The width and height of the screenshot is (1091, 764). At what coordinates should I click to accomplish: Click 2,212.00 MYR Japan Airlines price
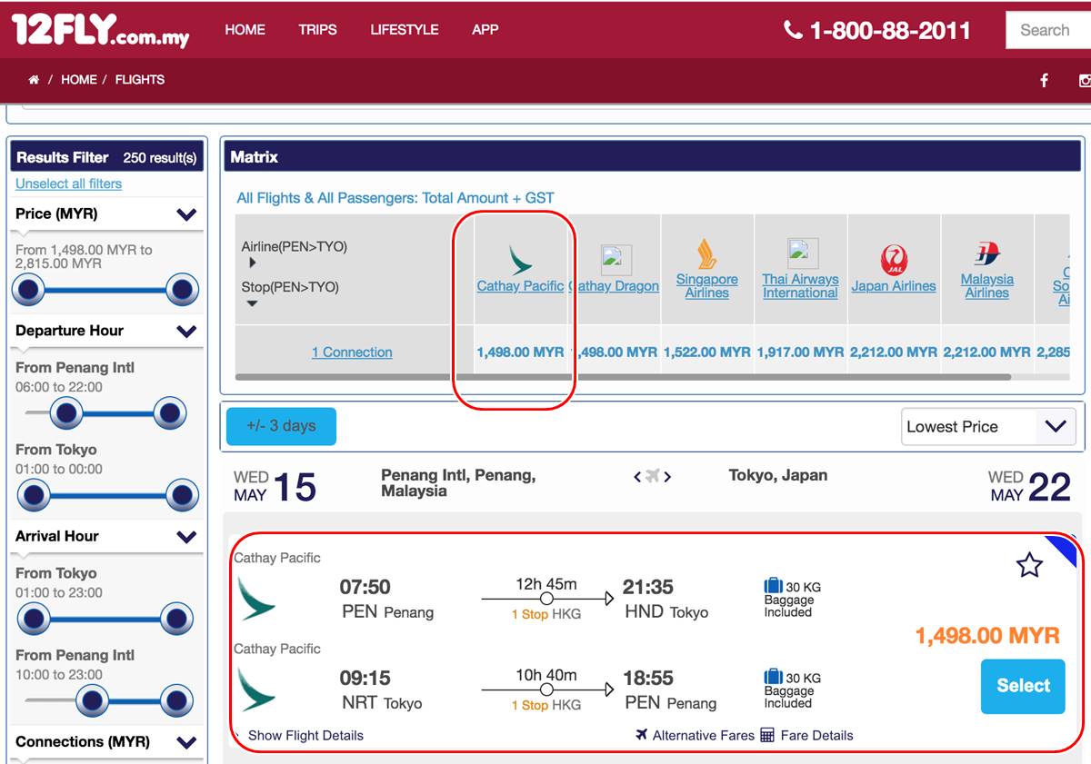pyautogui.click(x=894, y=352)
